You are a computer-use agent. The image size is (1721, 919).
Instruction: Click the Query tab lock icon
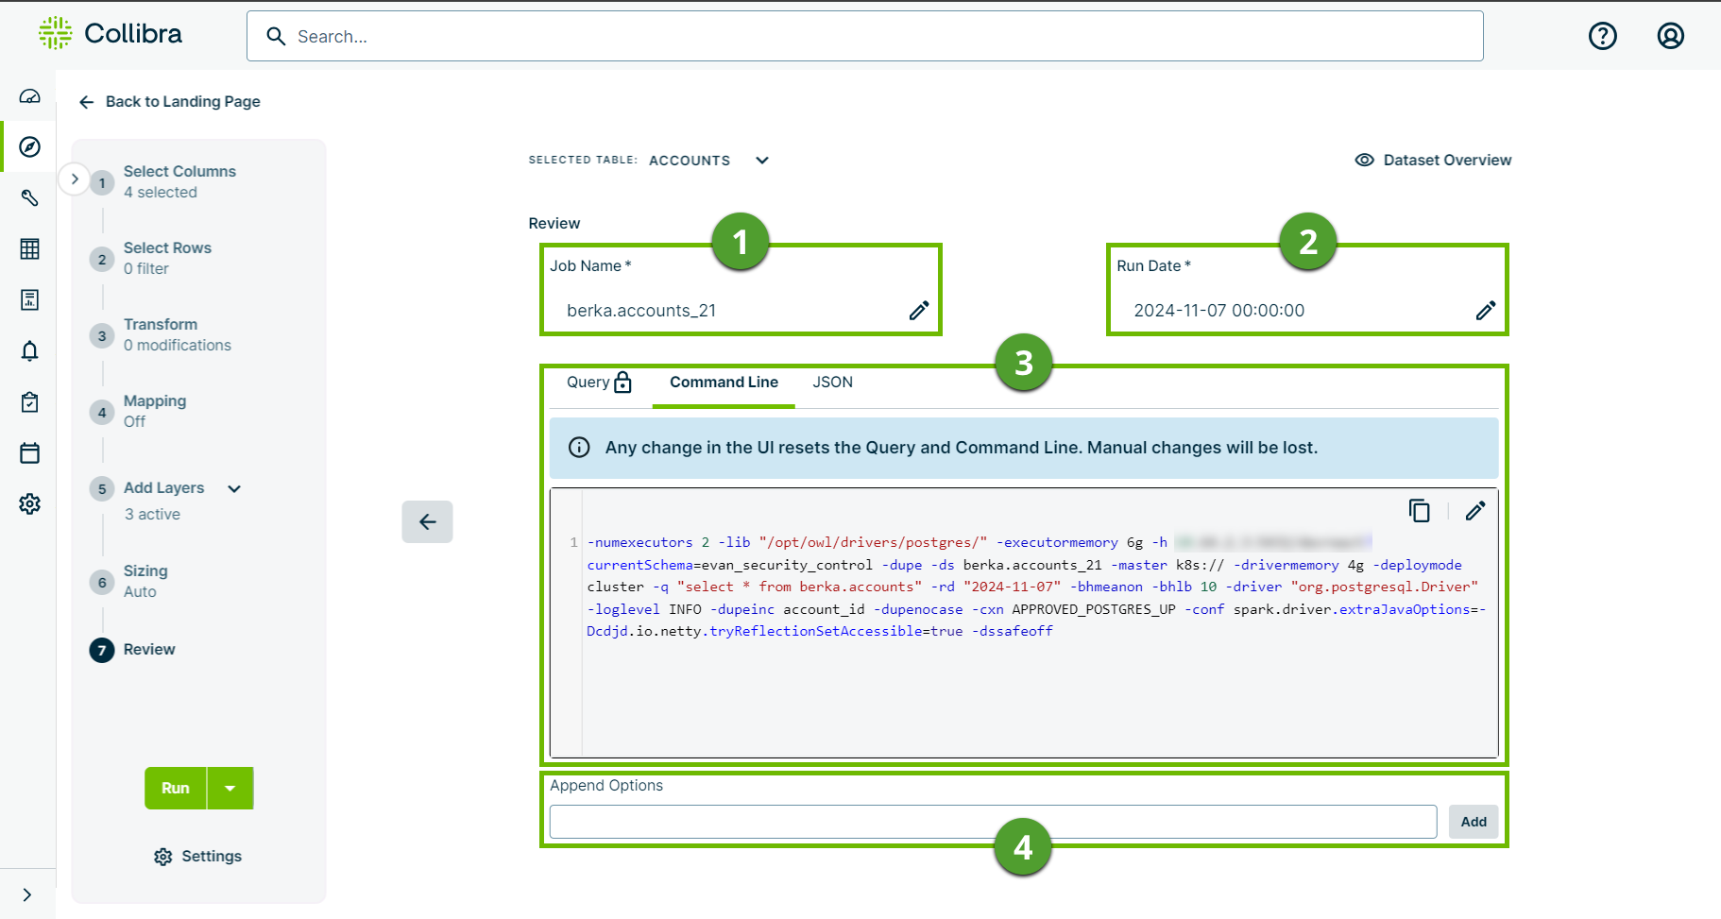coord(622,382)
